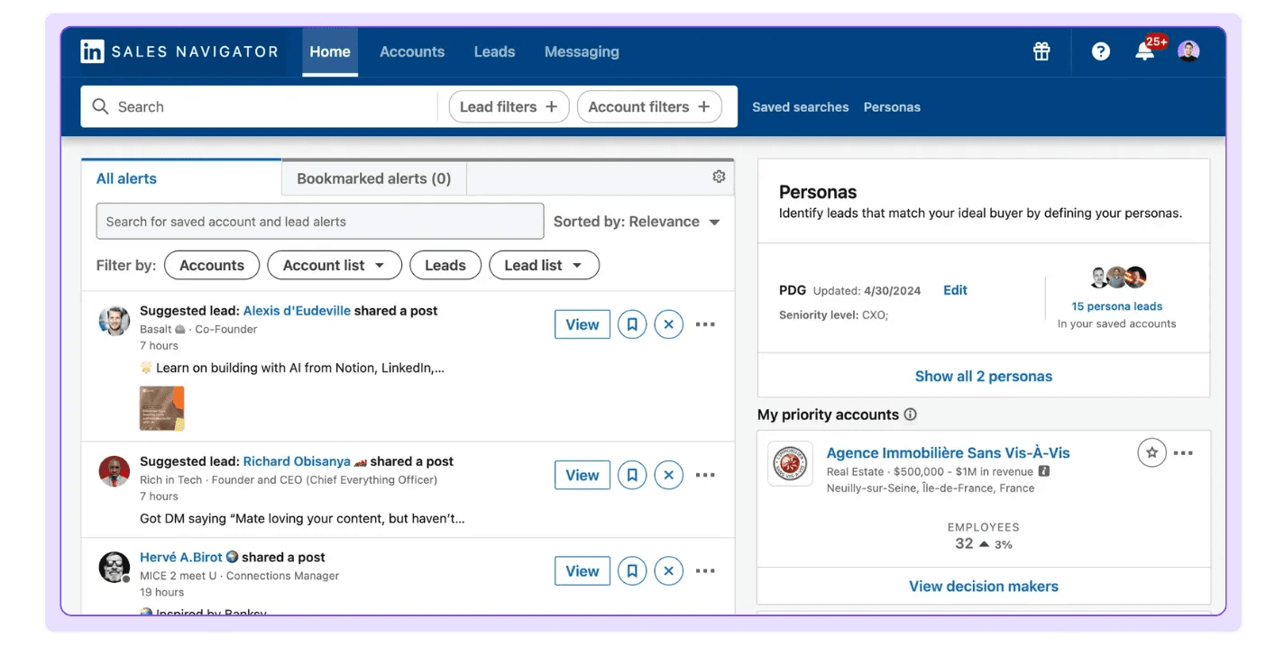Bookmark the Alexis d'Eudeville alert
The width and height of the screenshot is (1266, 647).
(632, 324)
